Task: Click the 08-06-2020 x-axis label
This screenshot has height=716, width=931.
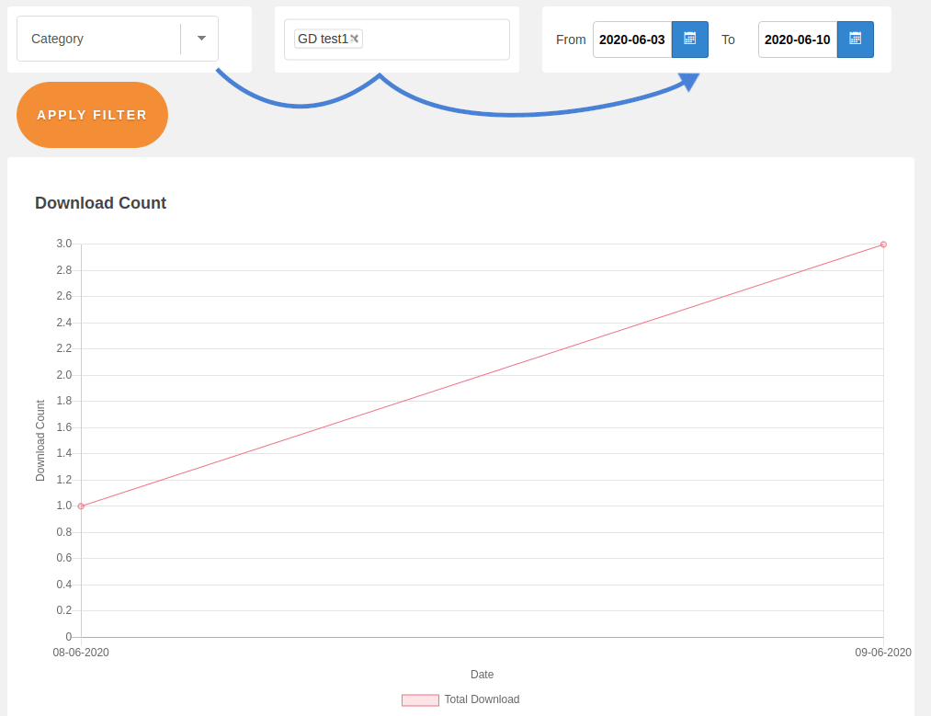Action: click(x=81, y=653)
